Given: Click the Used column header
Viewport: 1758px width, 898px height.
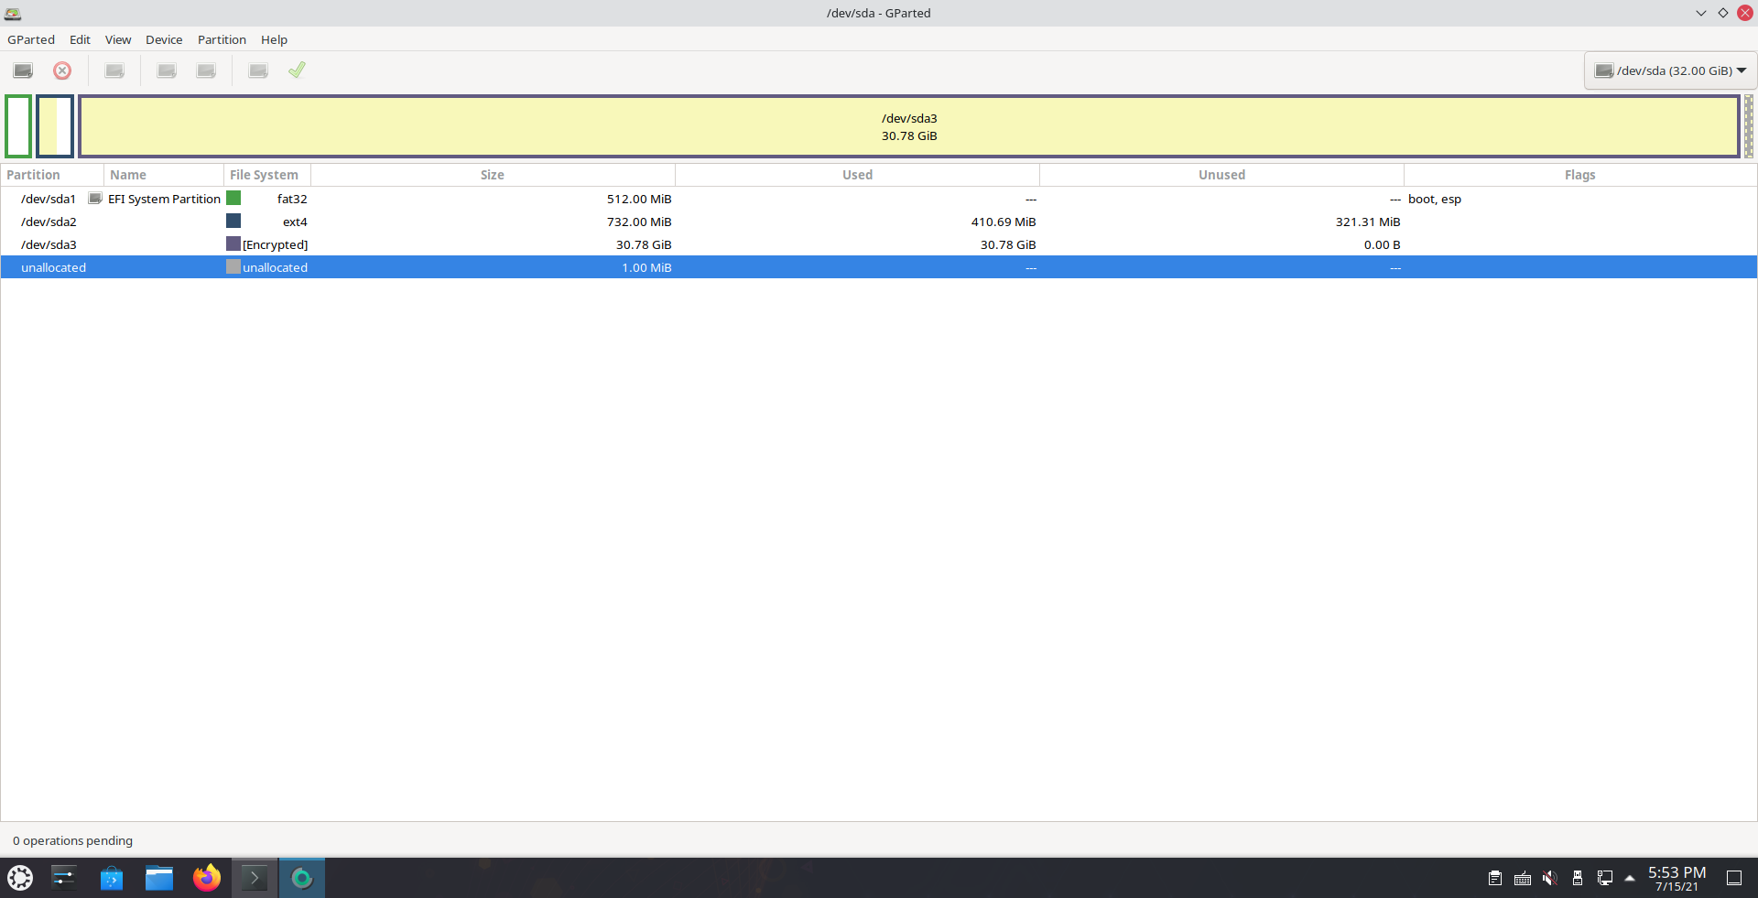Looking at the screenshot, I should pos(857,175).
